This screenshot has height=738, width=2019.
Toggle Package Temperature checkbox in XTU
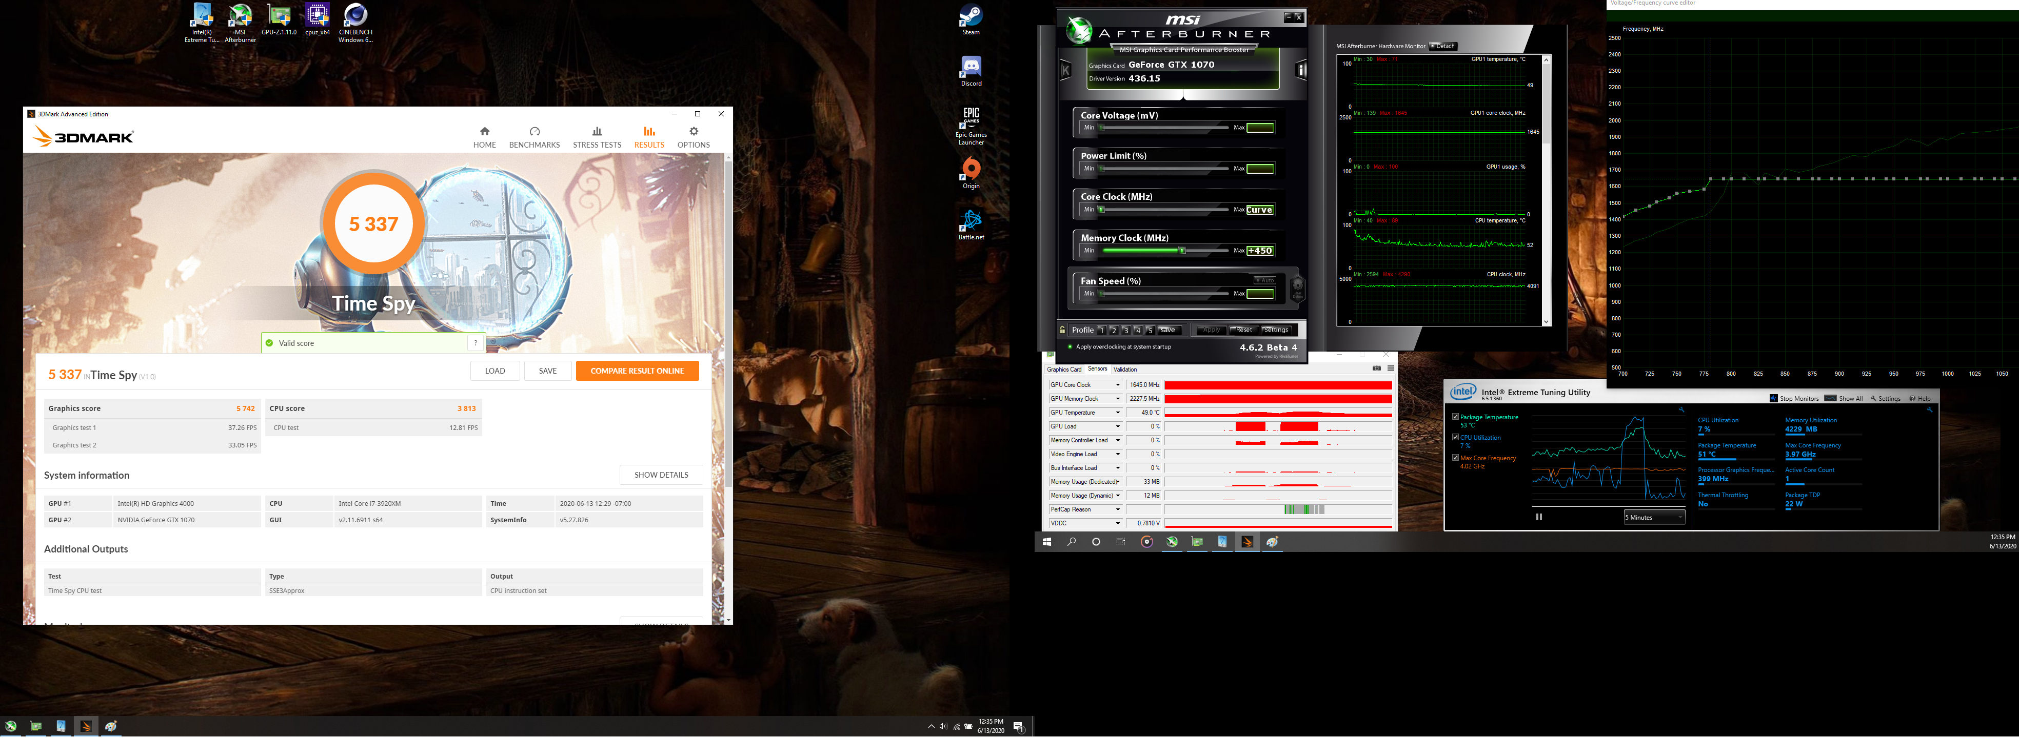[x=1455, y=417]
